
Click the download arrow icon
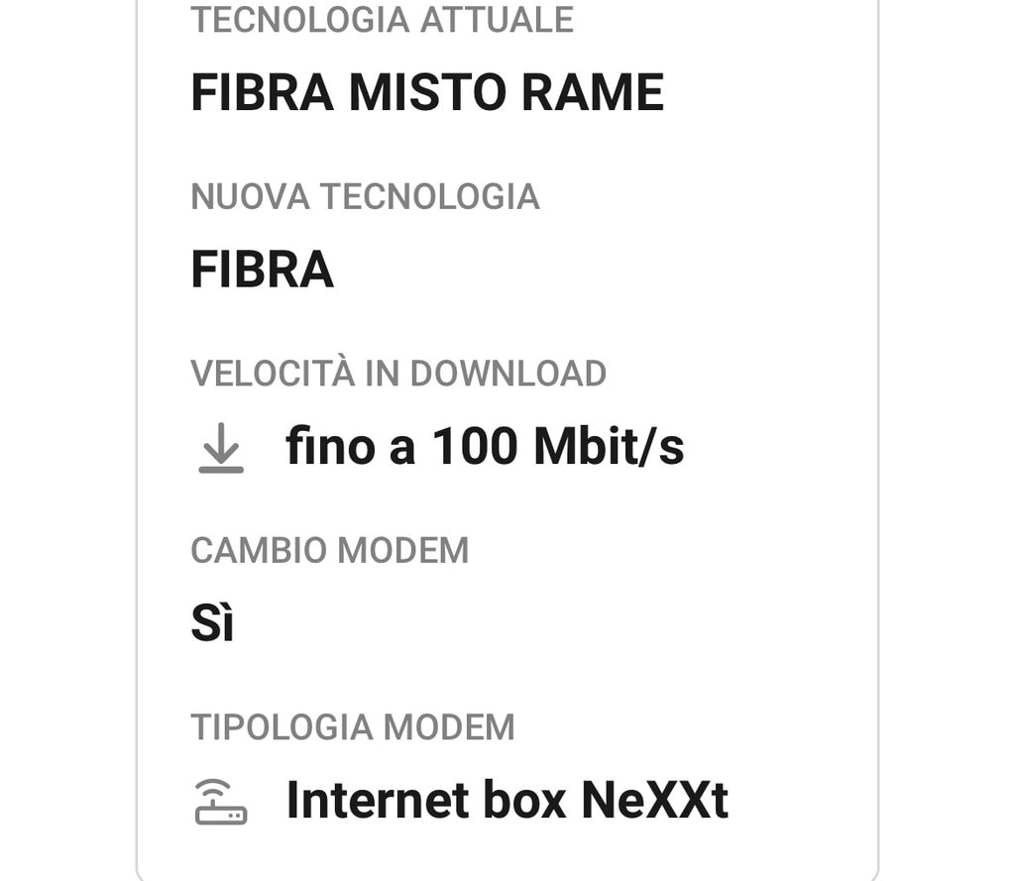(220, 448)
